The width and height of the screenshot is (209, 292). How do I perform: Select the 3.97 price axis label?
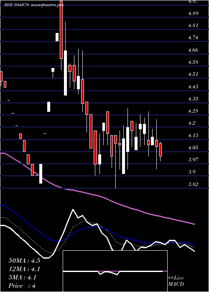click(x=193, y=160)
